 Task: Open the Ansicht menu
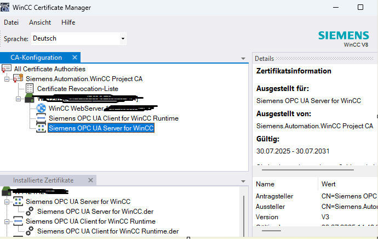(x=40, y=22)
